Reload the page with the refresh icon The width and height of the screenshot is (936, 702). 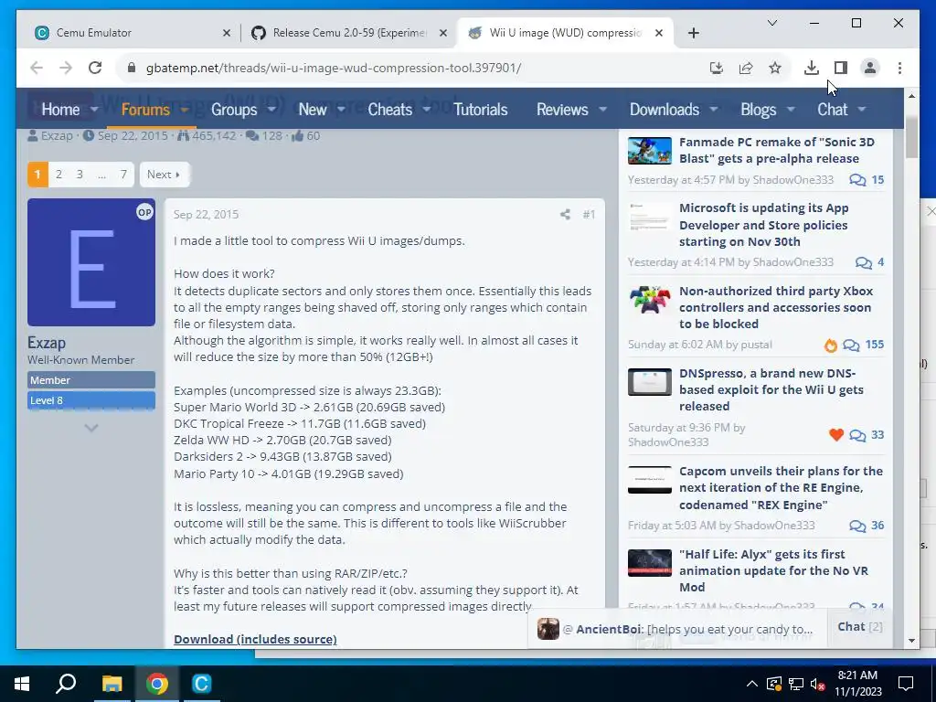95,68
